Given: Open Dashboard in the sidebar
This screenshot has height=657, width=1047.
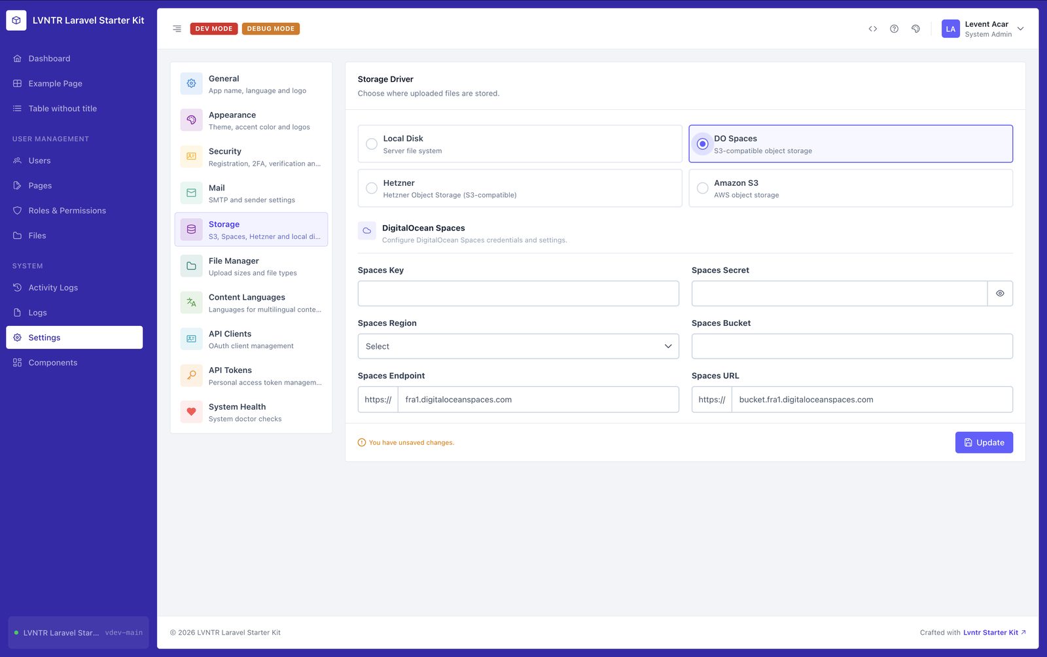Looking at the screenshot, I should coord(75,59).
